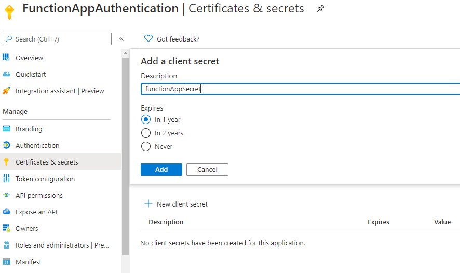Click the heart icon next to Got feedback

point(148,38)
